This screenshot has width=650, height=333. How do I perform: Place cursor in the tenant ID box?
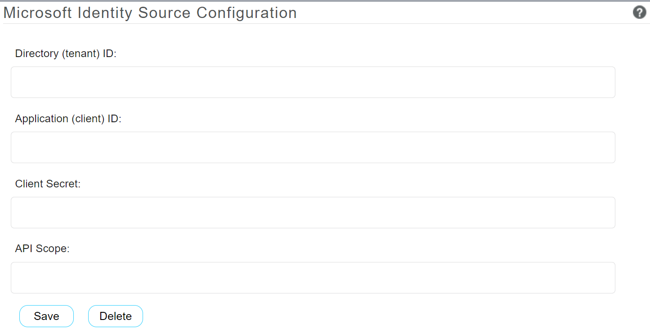coord(313,82)
